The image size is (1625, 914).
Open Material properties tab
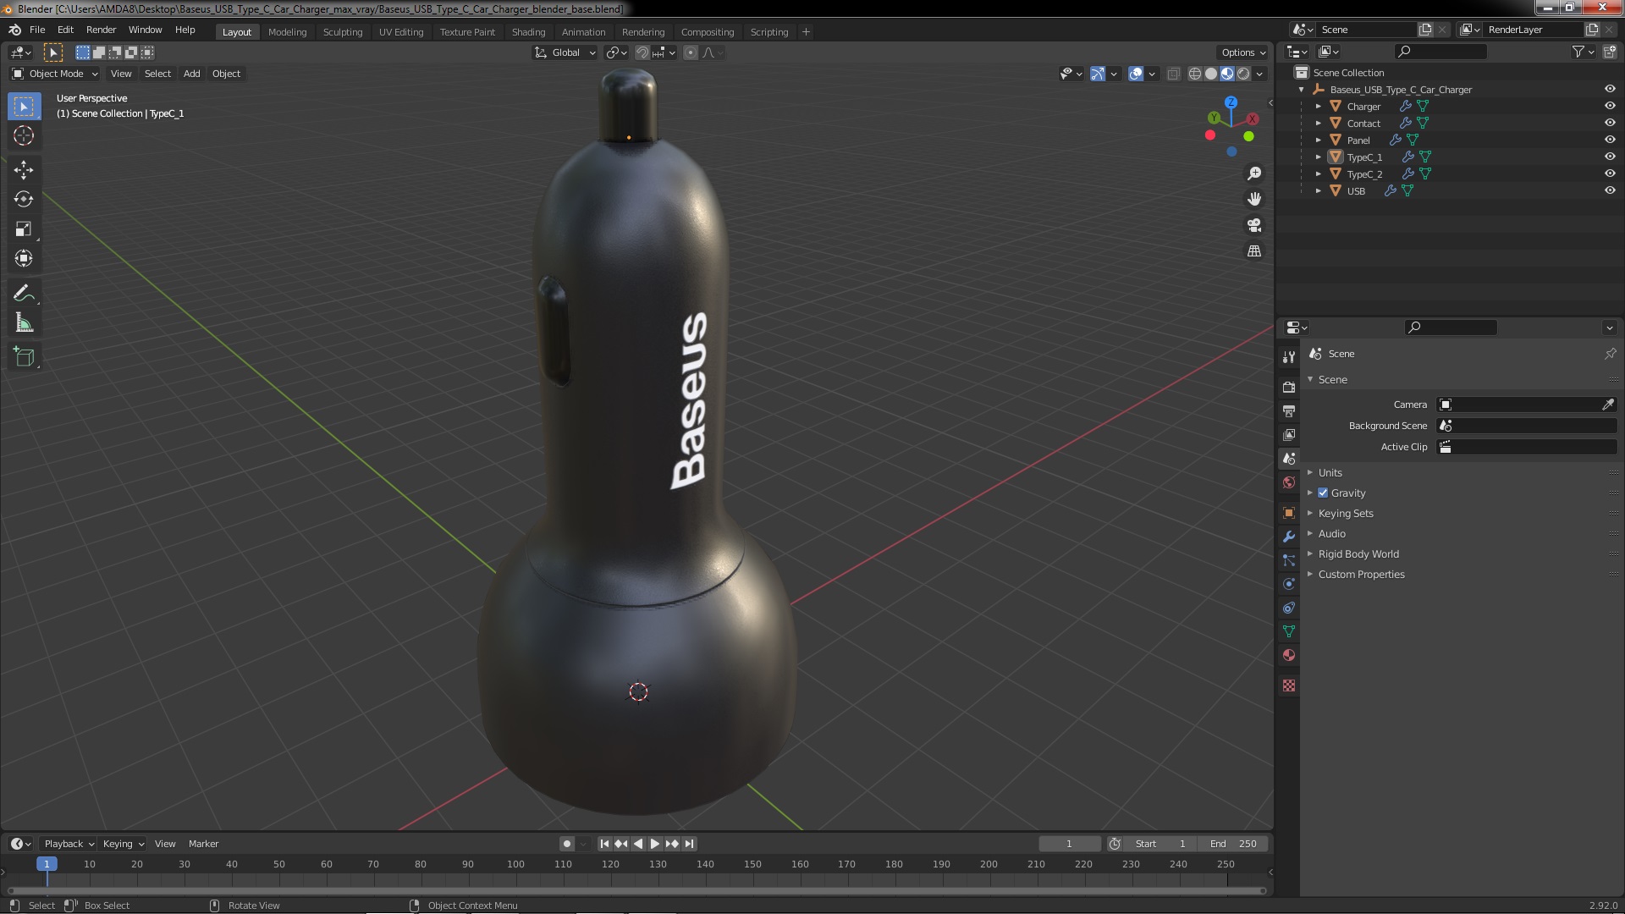(1289, 655)
